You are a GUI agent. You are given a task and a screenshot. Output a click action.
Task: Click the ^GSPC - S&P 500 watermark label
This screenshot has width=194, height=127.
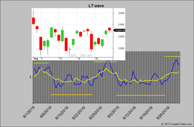point(79,55)
